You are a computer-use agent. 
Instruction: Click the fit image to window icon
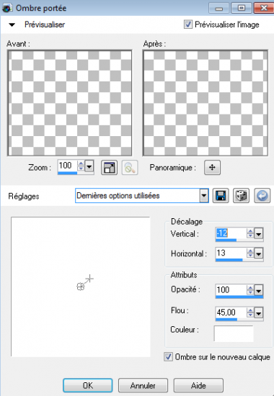(x=110, y=167)
